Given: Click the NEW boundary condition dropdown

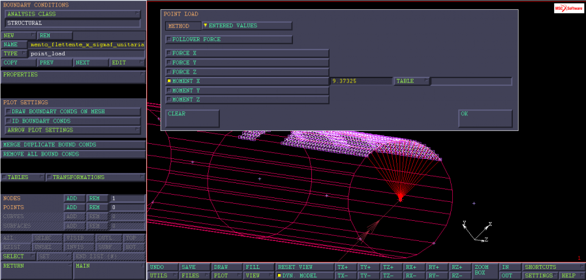Looking at the screenshot, I should point(19,36).
